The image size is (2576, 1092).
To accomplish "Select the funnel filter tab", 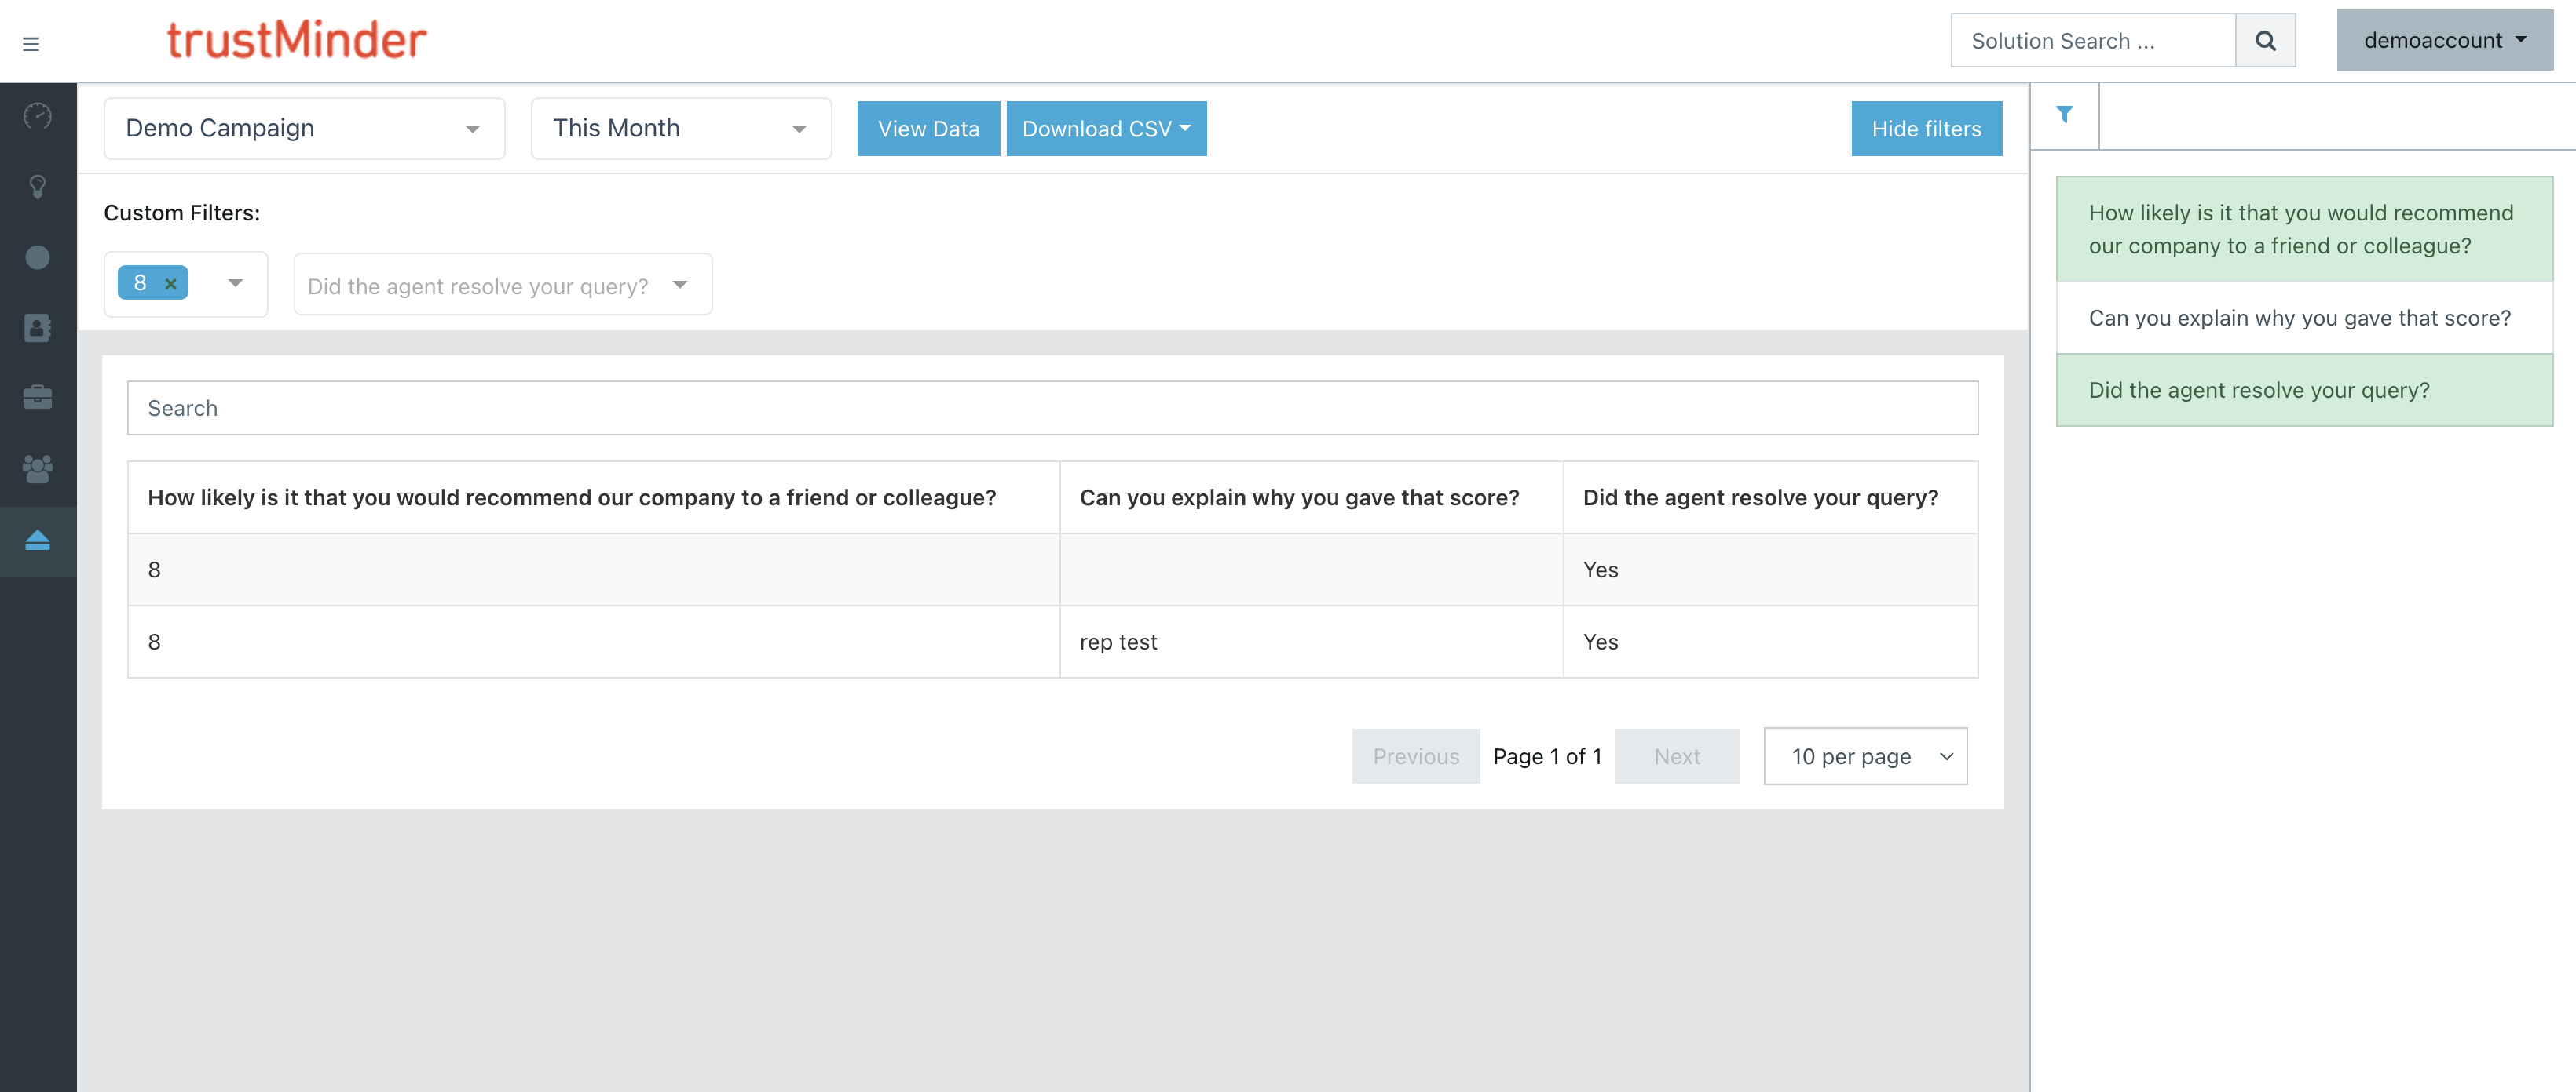I will coord(2064,115).
